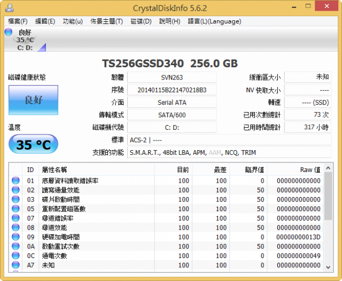
Task: Click status orb for attribute 07
Action: 15,218
